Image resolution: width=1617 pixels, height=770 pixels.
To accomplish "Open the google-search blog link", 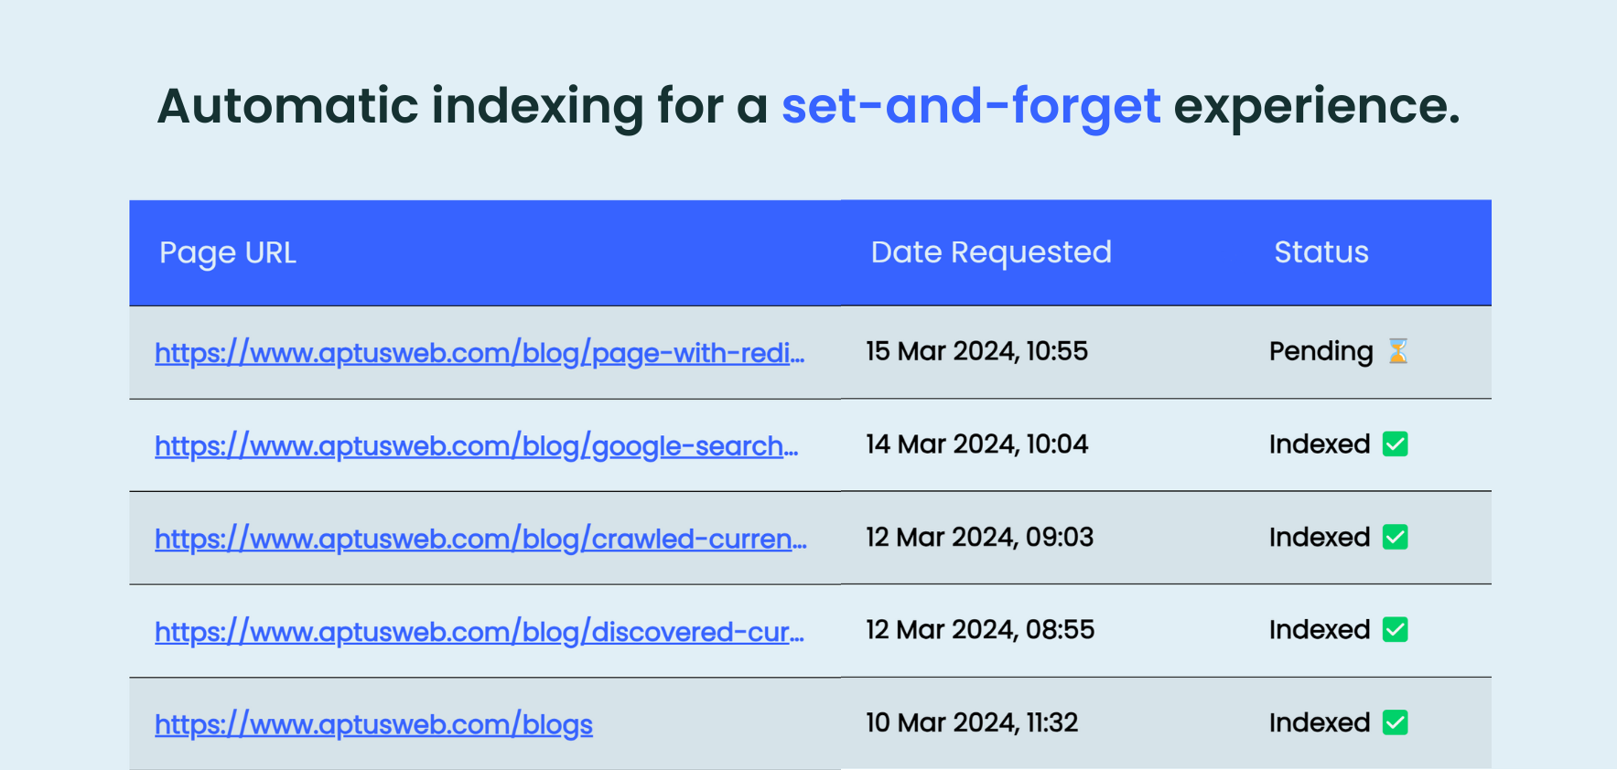I will (476, 446).
